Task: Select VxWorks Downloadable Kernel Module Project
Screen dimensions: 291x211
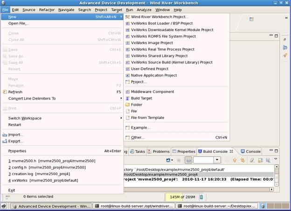Action: pyautogui.click(x=176, y=30)
